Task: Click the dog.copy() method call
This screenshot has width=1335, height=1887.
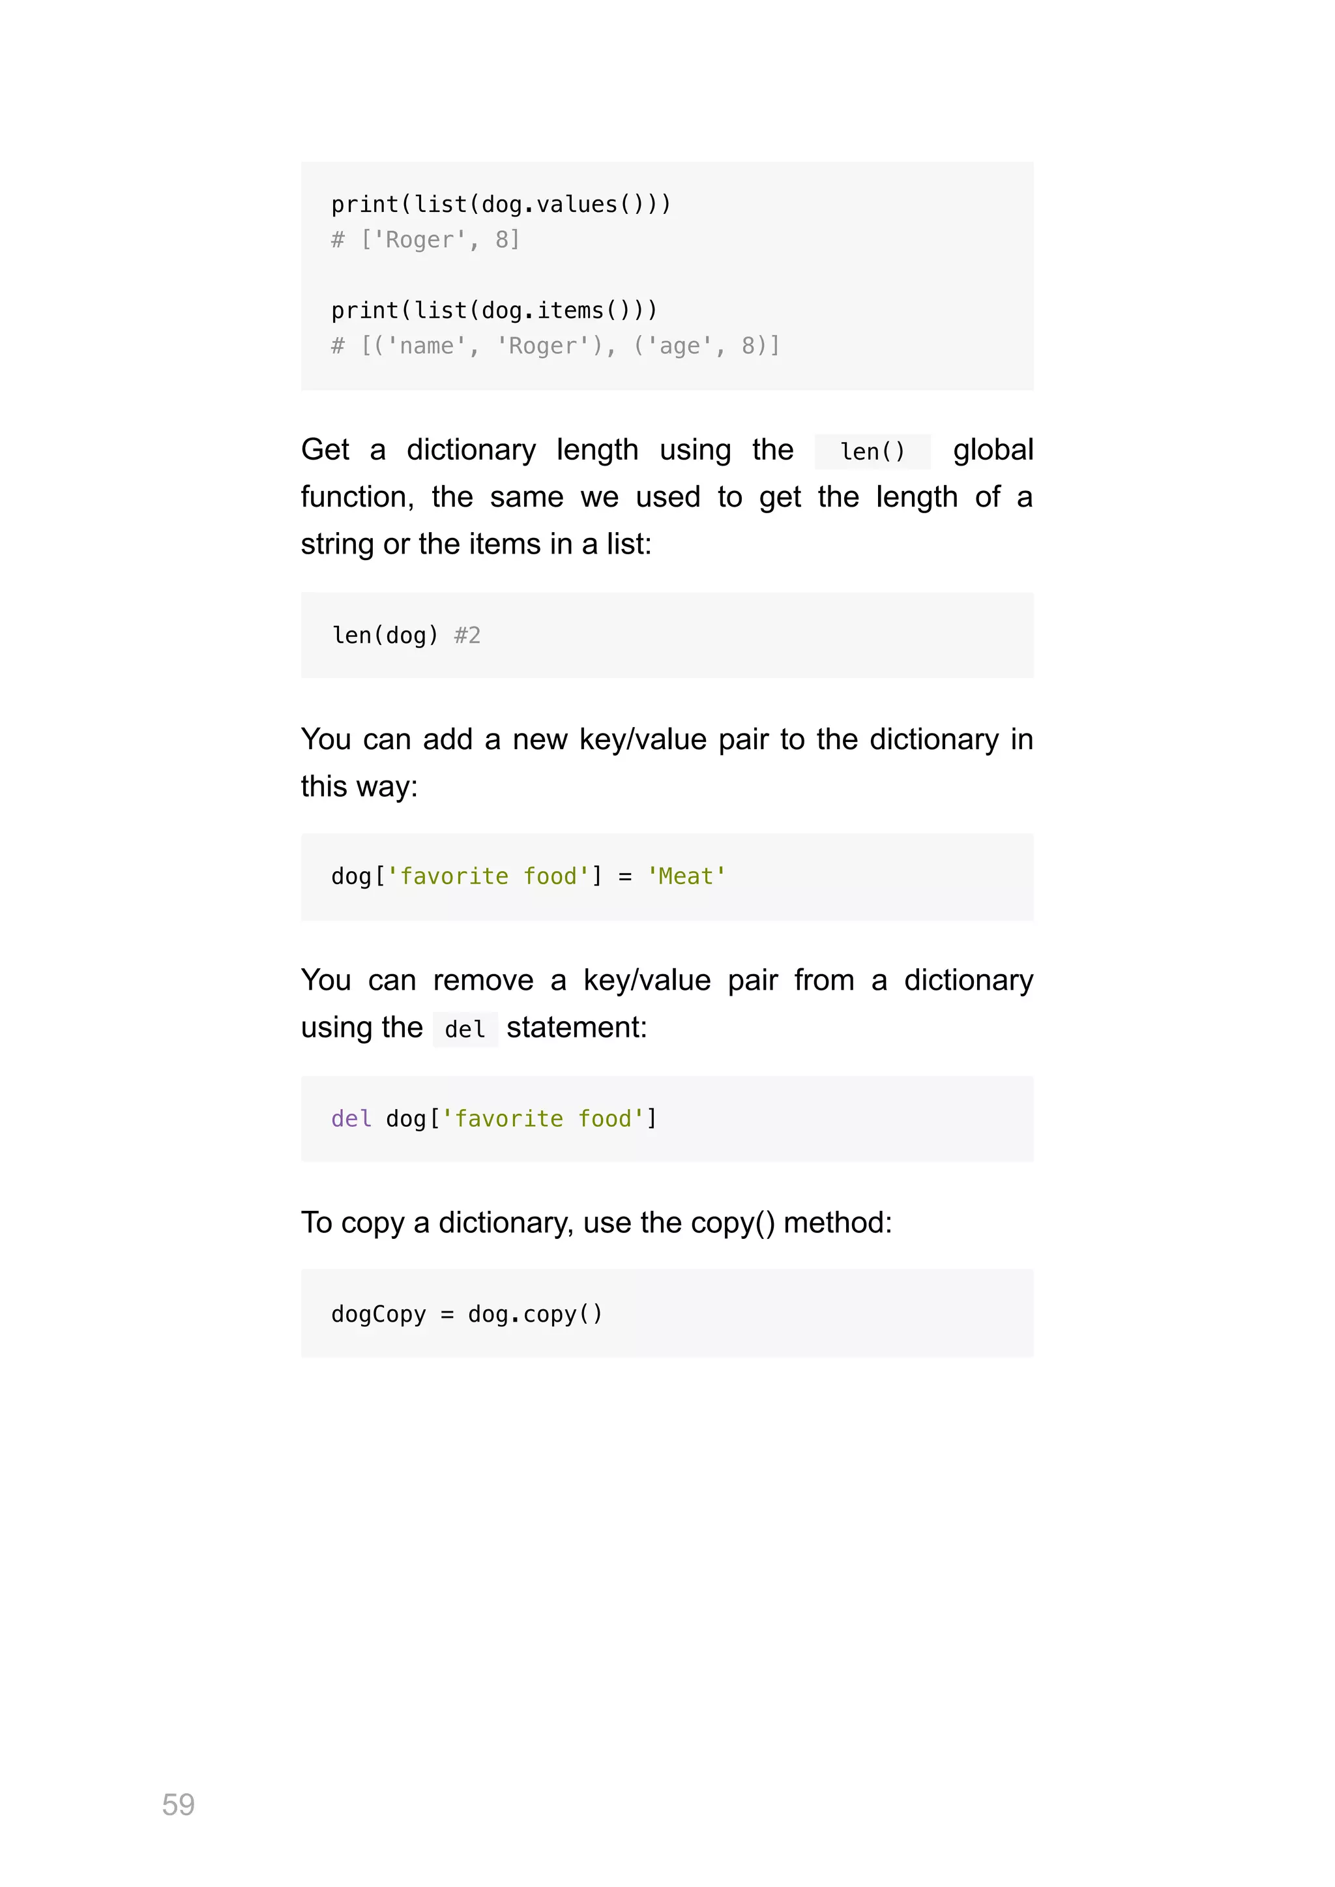Action: pyautogui.click(x=535, y=1314)
